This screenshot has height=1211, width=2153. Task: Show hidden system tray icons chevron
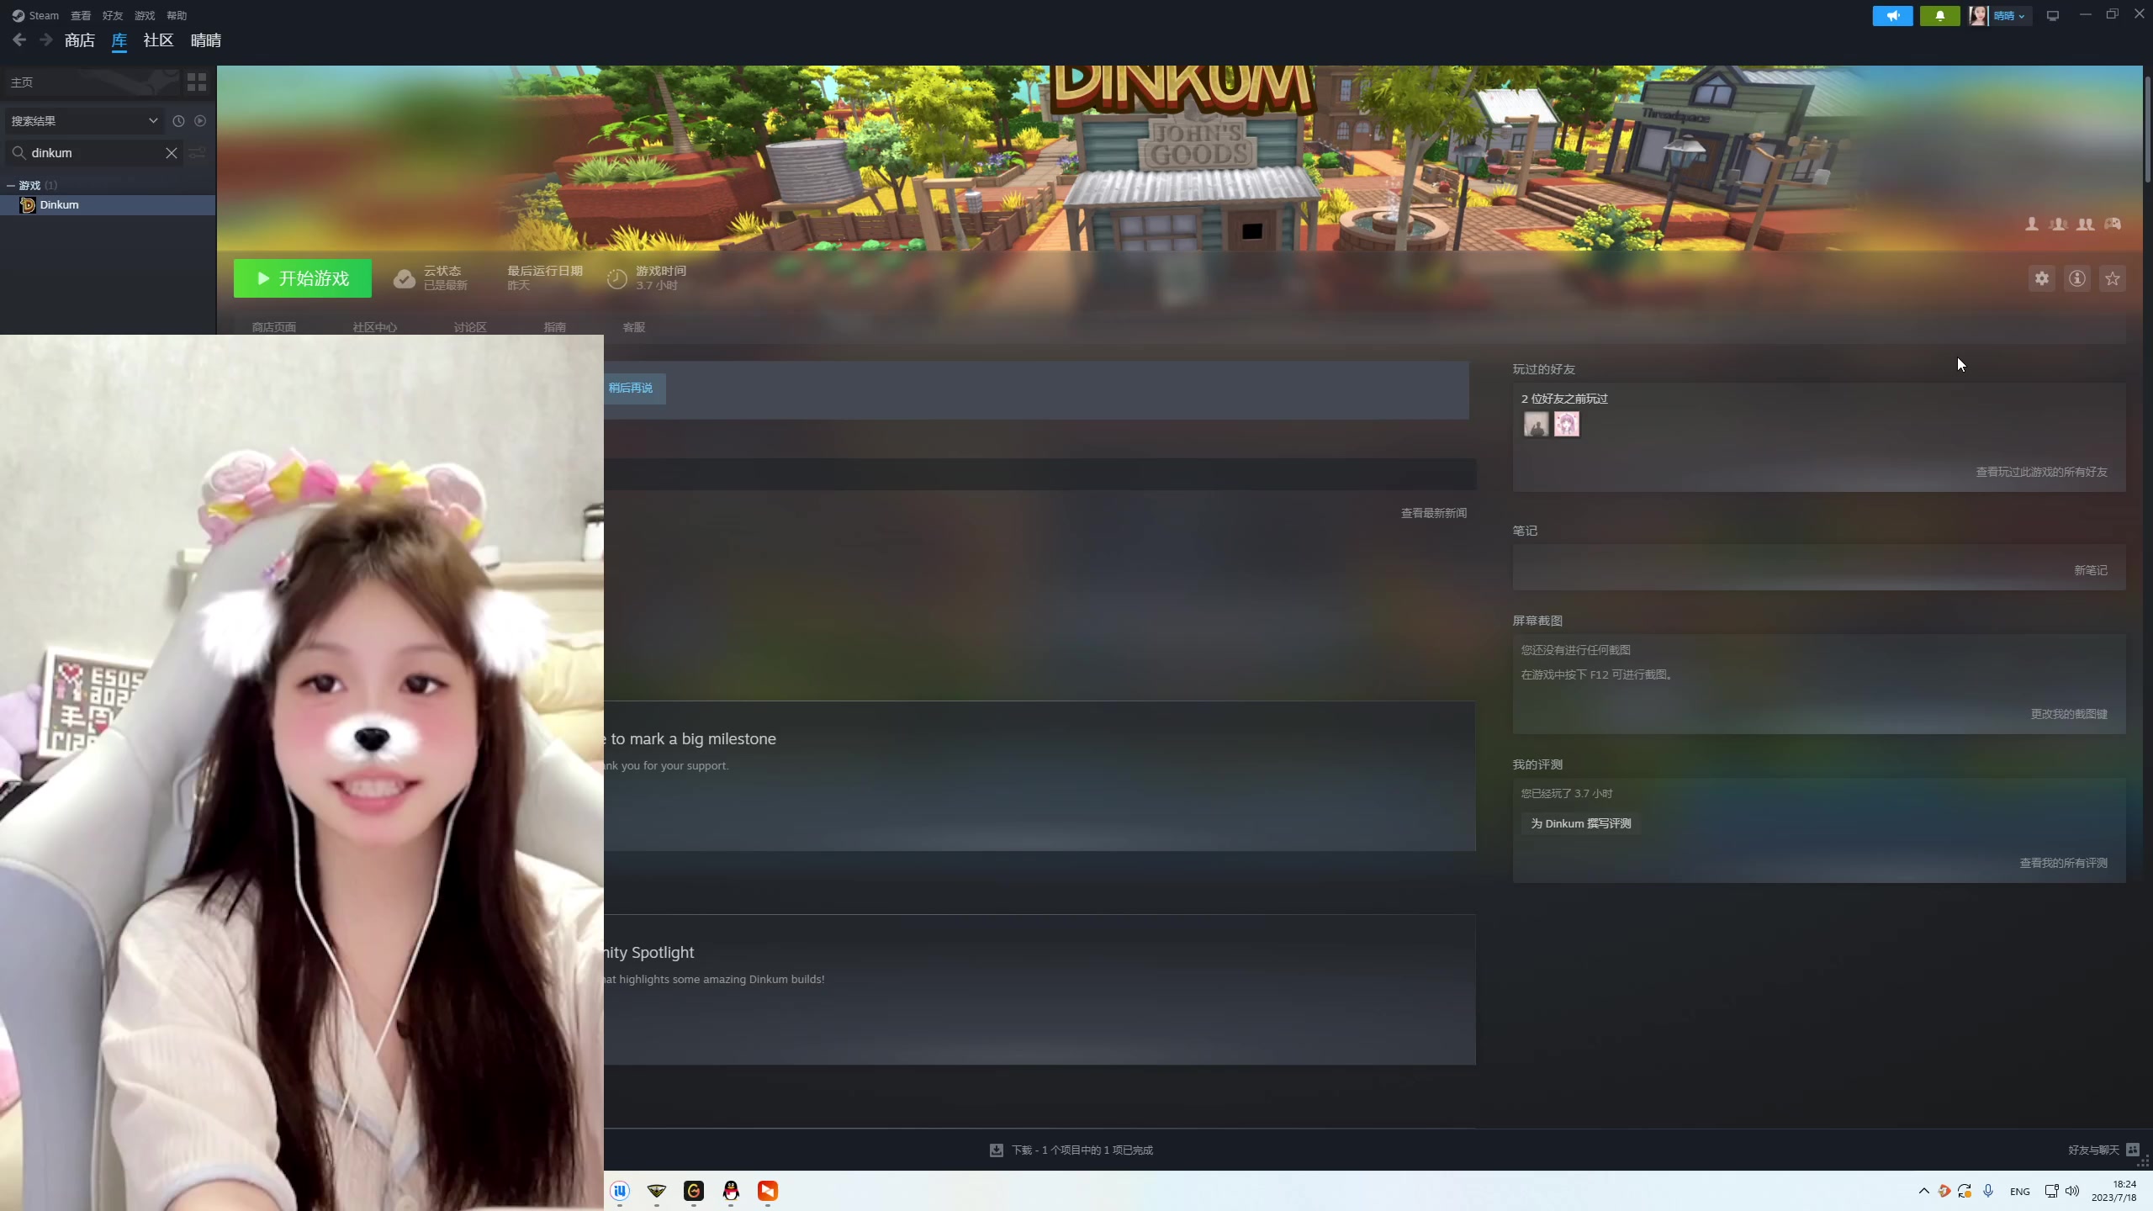point(1923,1190)
